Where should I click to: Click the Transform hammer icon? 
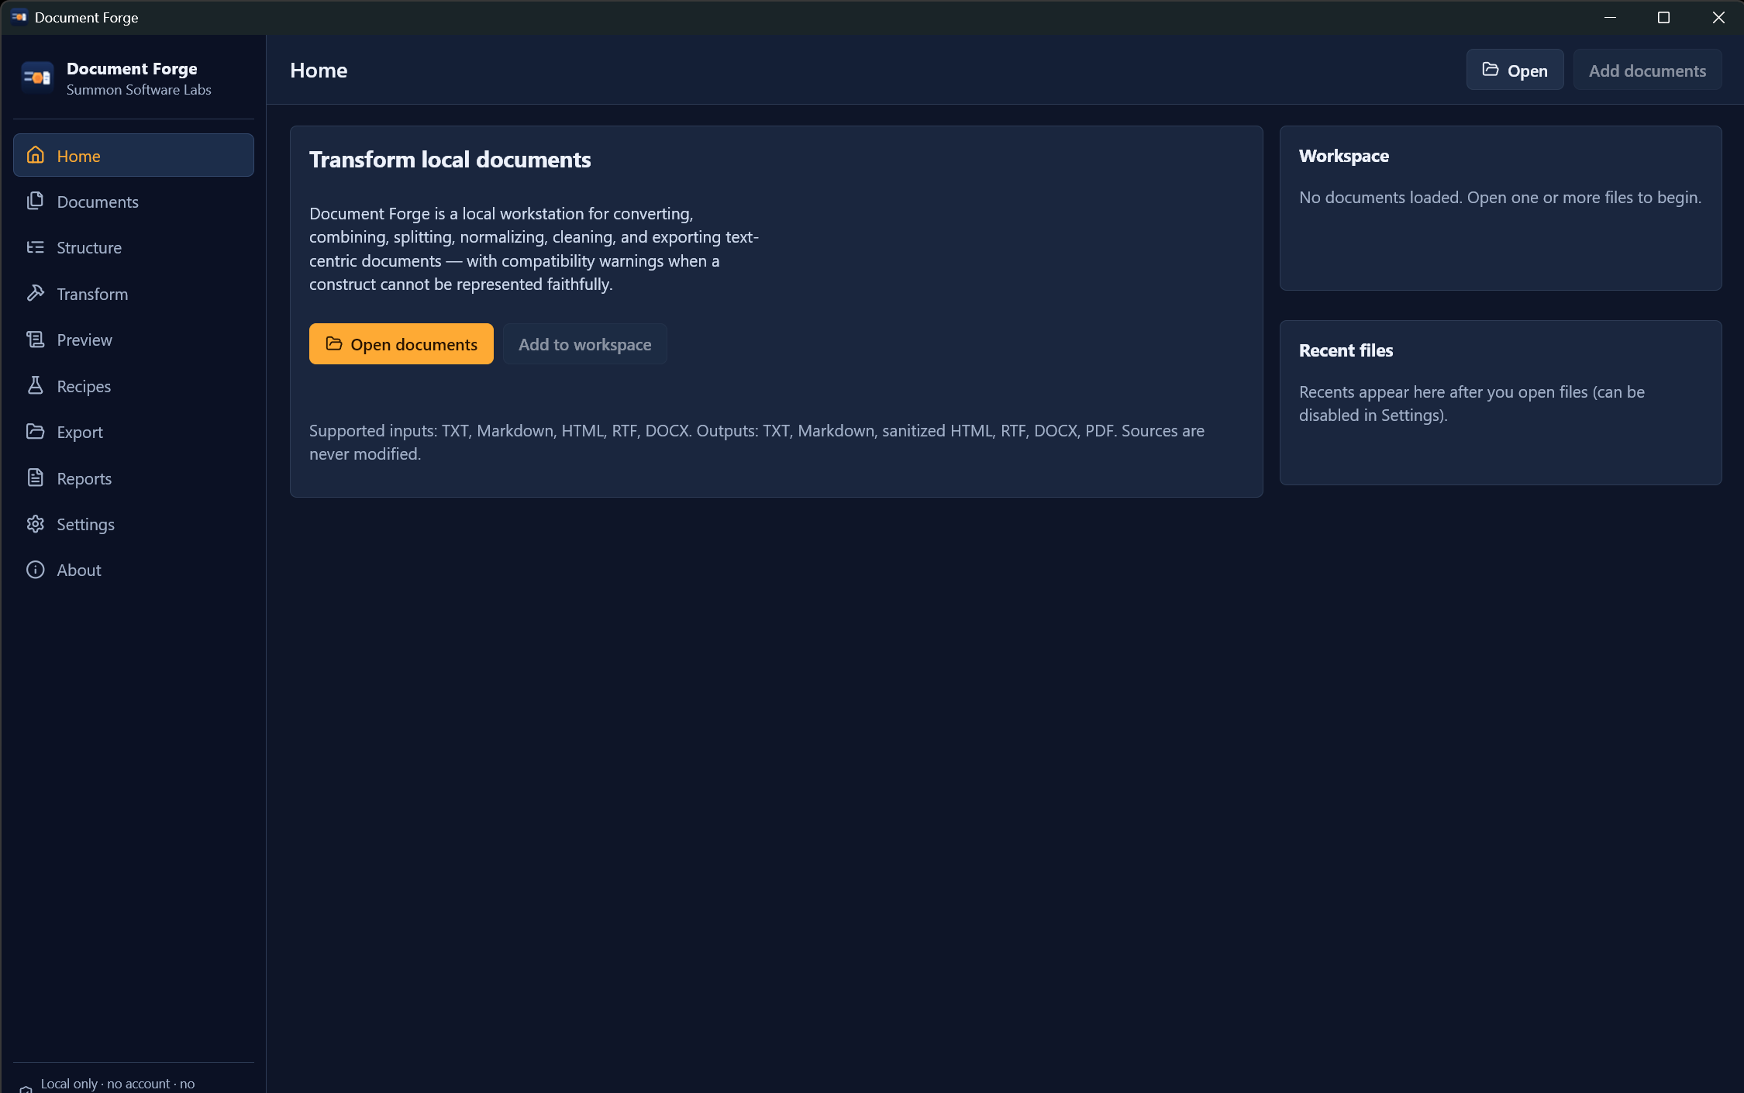click(35, 293)
